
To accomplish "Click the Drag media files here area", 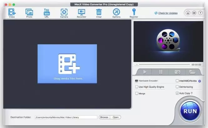I will click(67, 64).
